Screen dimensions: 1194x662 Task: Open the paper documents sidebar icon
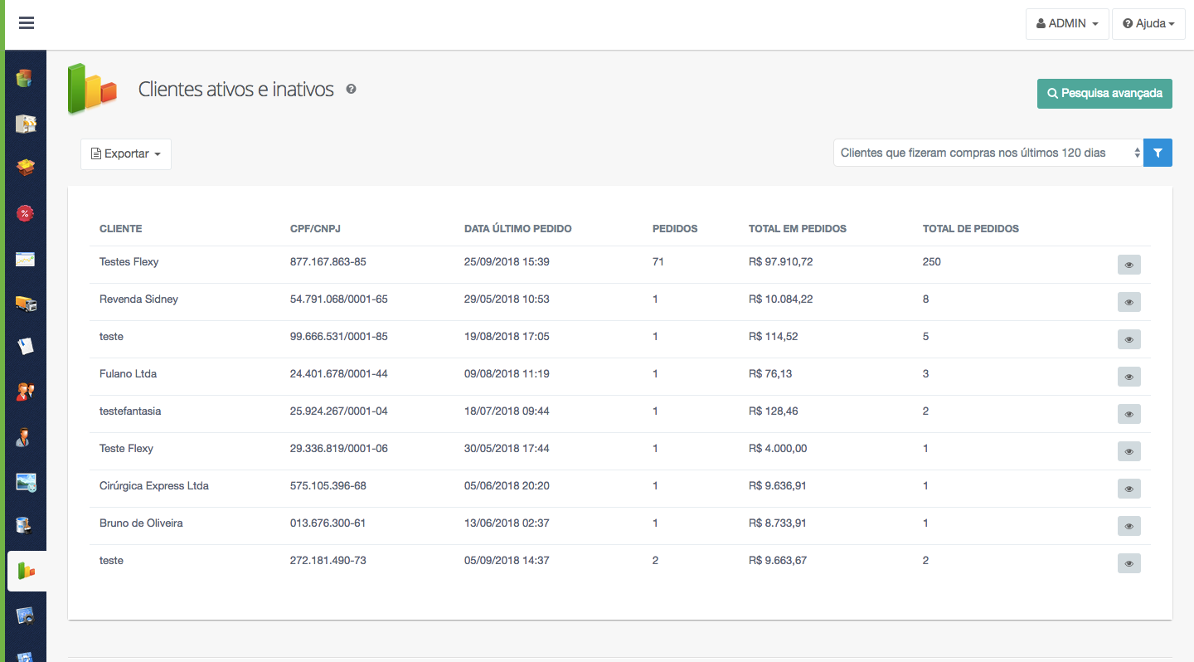(26, 347)
